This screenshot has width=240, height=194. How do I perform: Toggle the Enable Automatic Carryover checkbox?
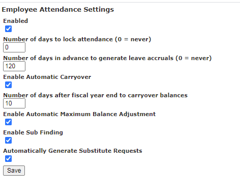coord(8,85)
